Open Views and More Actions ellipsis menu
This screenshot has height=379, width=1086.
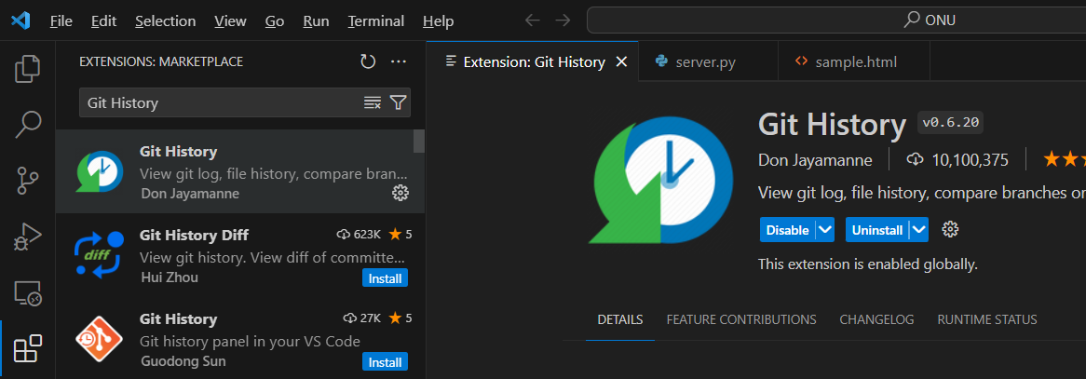[399, 61]
